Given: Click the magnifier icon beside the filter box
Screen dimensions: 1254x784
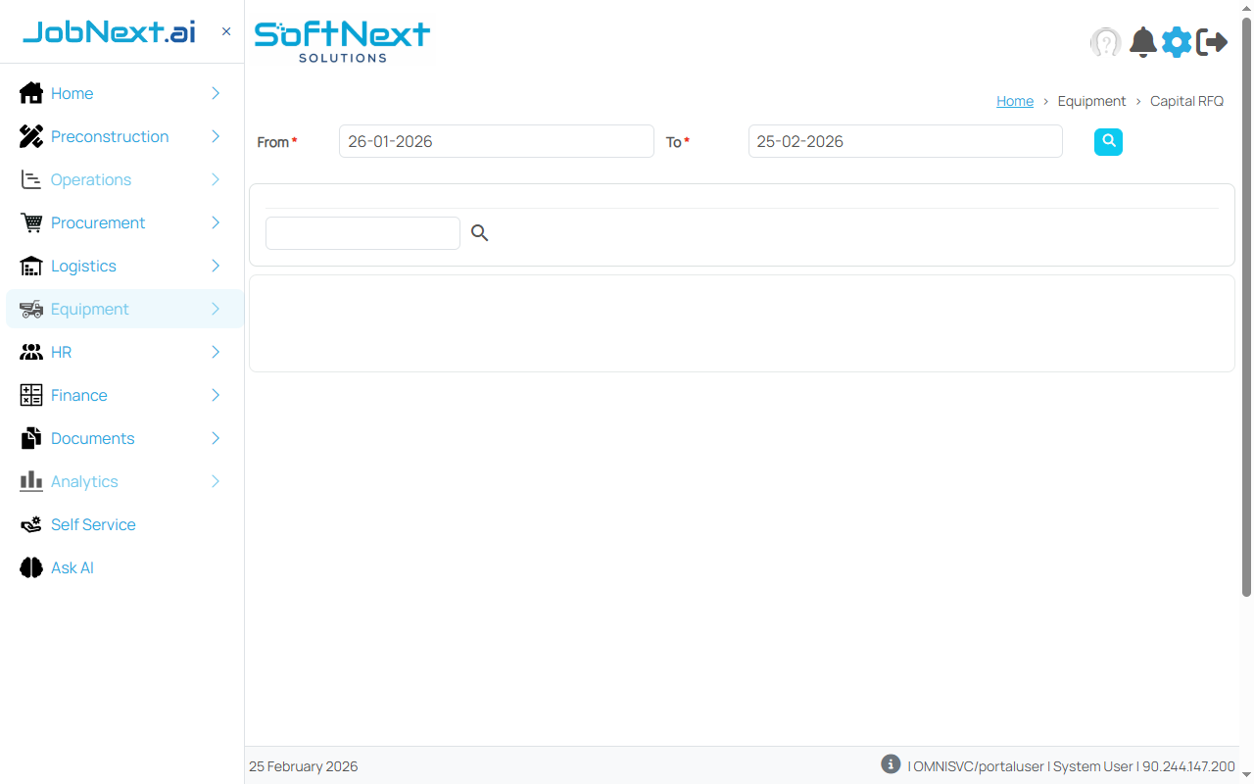Looking at the screenshot, I should coord(479,233).
